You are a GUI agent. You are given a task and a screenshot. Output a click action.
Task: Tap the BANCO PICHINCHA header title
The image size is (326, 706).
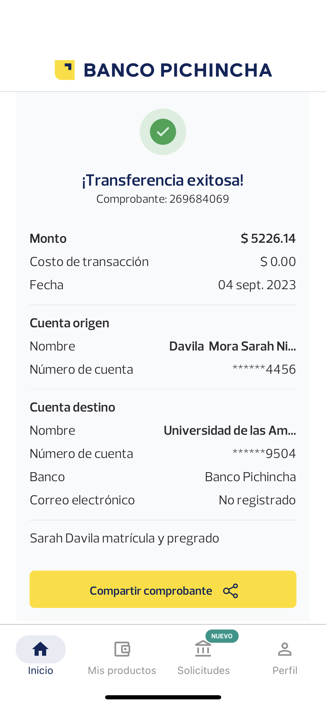[178, 70]
